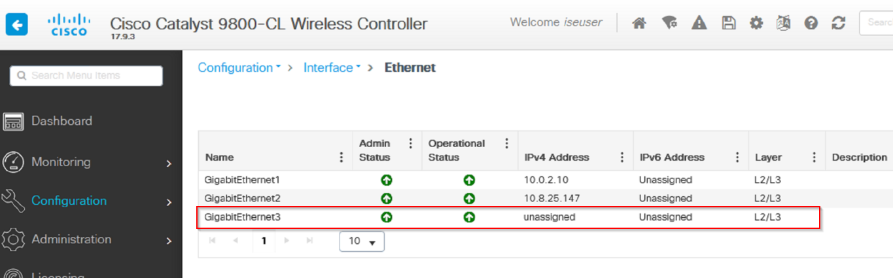Expand the items-per-page dropdown showing 10

point(362,241)
